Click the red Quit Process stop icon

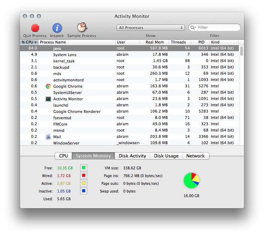click(x=35, y=28)
